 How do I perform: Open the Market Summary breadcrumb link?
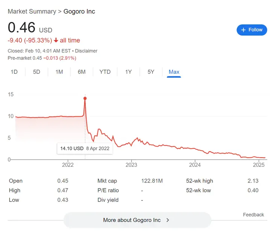(x=31, y=11)
